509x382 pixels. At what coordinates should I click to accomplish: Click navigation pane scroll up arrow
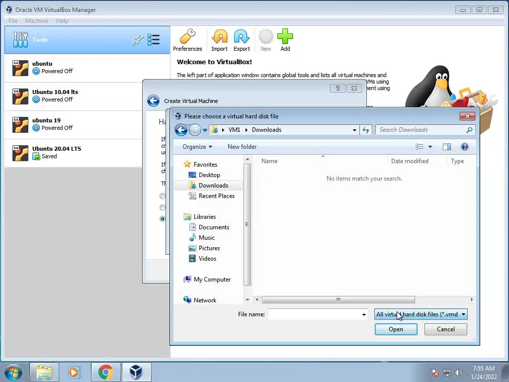248,159
